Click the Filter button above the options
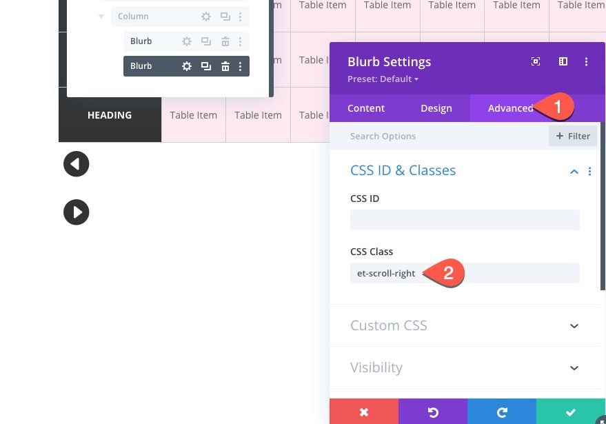The image size is (606, 424). (x=572, y=136)
